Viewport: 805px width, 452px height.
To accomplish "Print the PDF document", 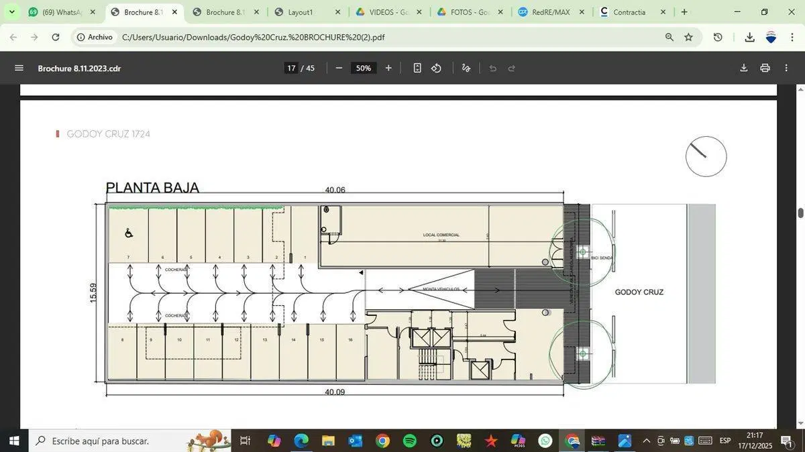I will coord(765,68).
